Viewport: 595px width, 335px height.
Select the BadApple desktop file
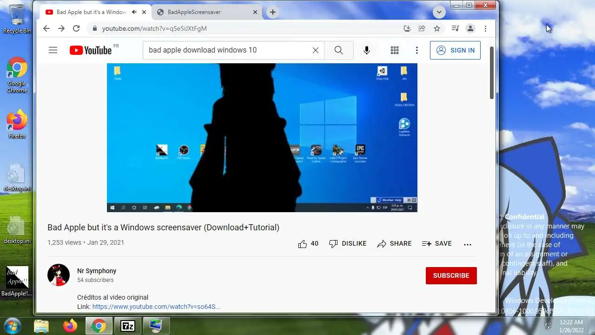pos(17,281)
